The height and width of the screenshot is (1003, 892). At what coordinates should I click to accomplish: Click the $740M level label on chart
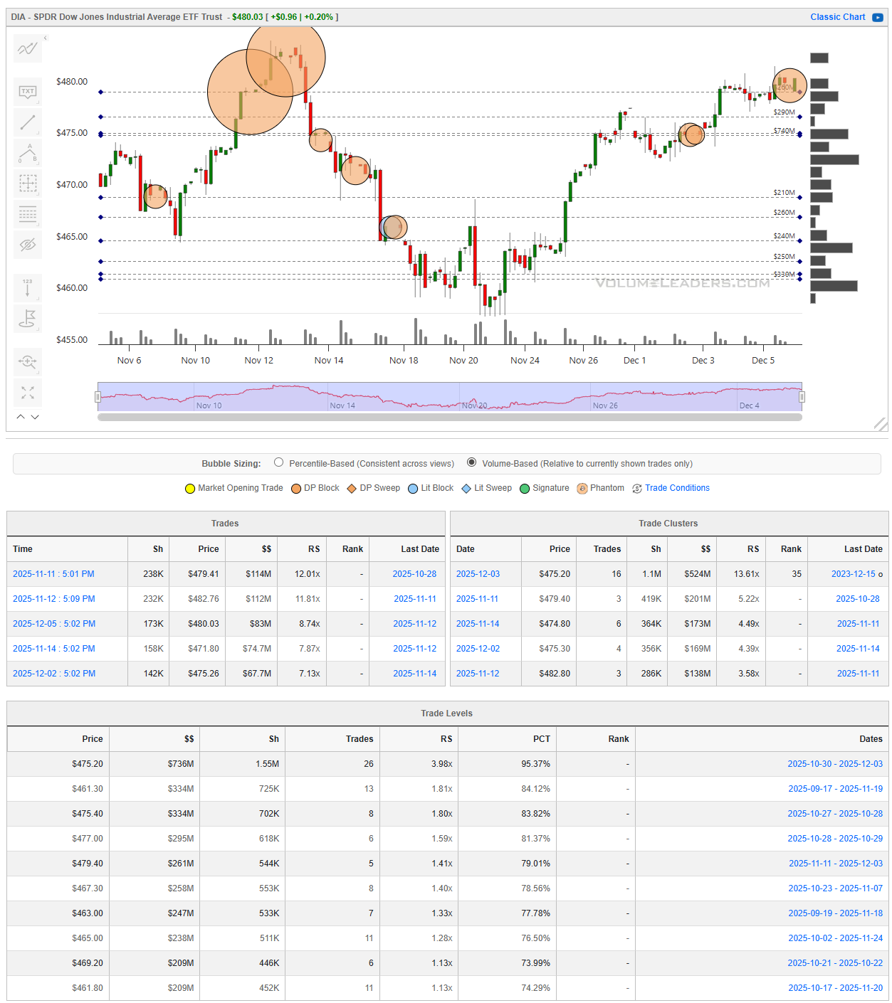pos(785,131)
